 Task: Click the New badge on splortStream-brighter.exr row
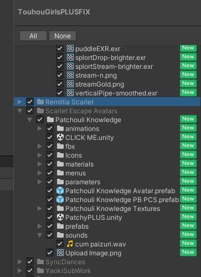(x=188, y=66)
